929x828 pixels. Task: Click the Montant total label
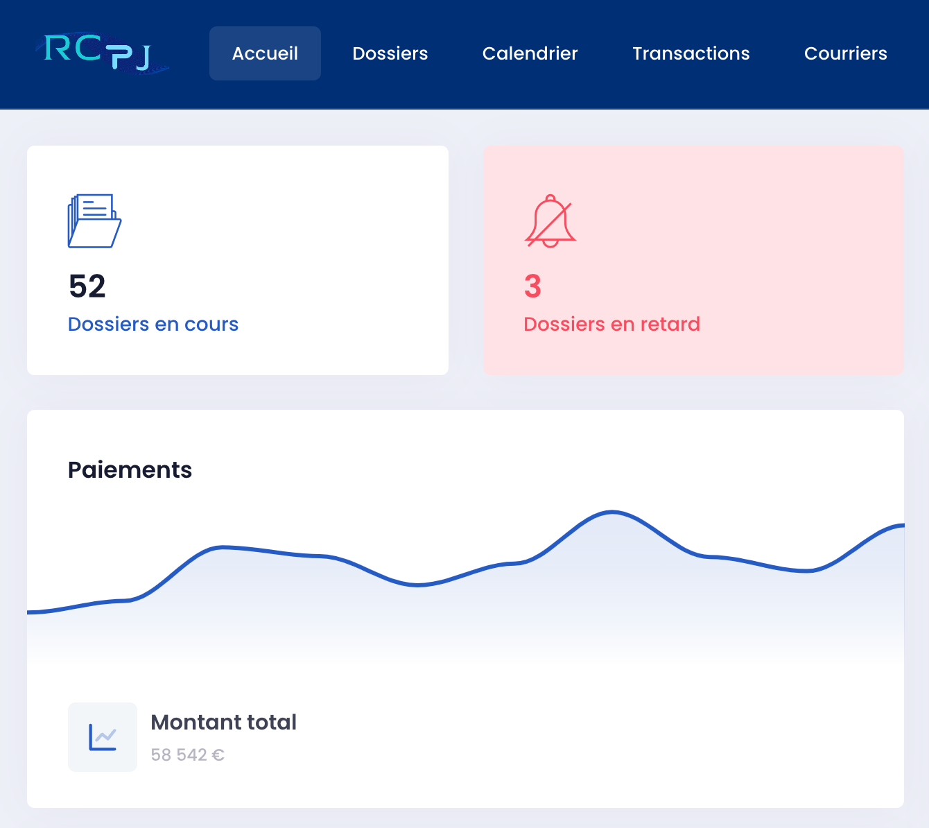click(223, 723)
